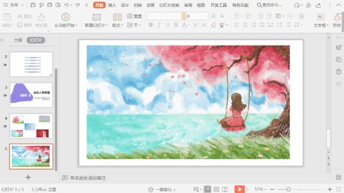Click 单击此处添加备注 notes area
This screenshot has height=193, width=344.
[88, 178]
